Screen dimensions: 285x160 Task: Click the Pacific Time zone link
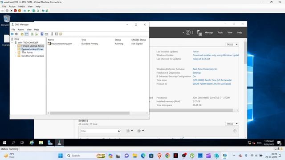tap(212, 80)
